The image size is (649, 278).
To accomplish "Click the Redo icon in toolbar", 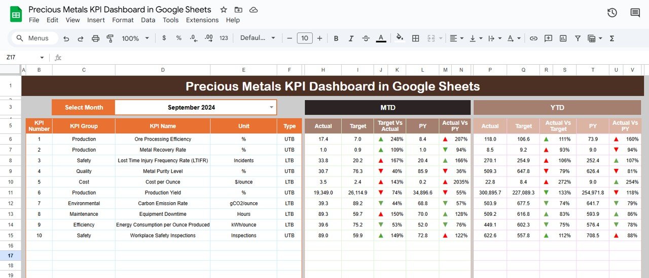I will click(x=81, y=38).
